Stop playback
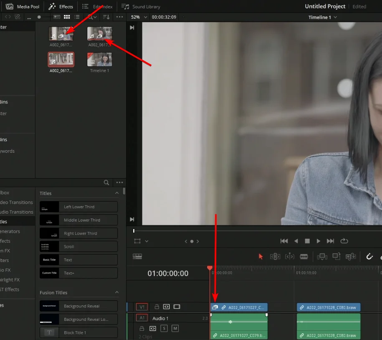 point(307,241)
